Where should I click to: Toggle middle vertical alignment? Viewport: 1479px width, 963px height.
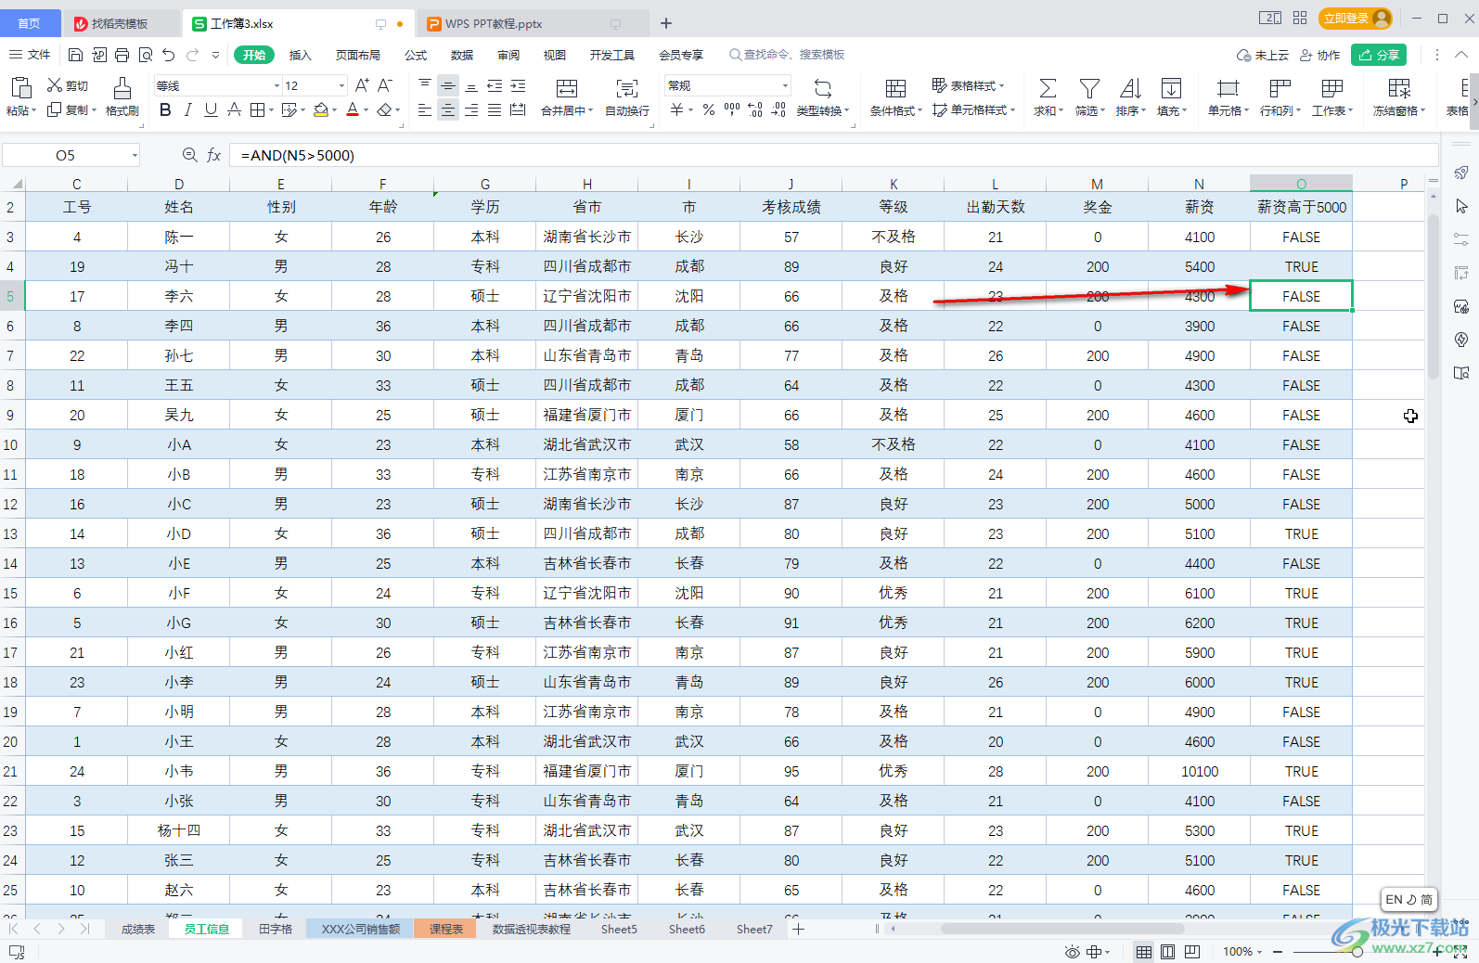tap(448, 85)
